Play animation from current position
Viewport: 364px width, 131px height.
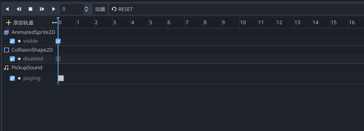[42, 9]
